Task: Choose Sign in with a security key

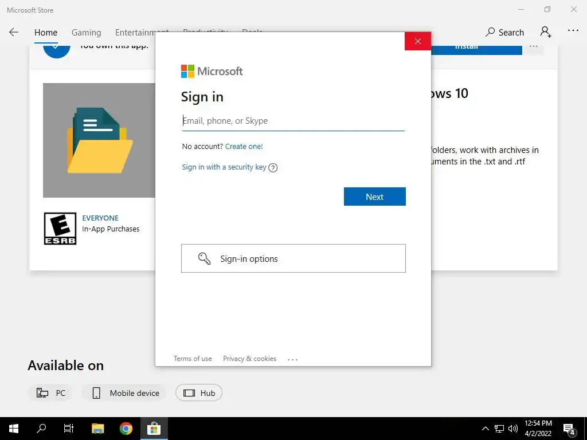Action: (224, 167)
